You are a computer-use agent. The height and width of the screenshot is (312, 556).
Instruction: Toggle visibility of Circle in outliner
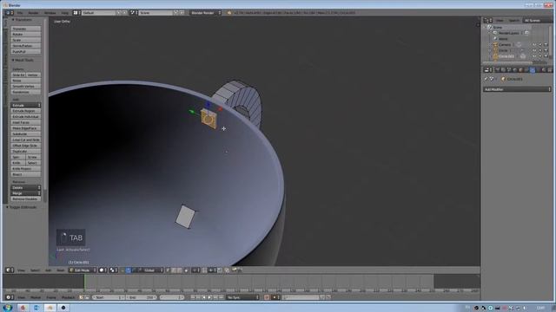(x=534, y=50)
